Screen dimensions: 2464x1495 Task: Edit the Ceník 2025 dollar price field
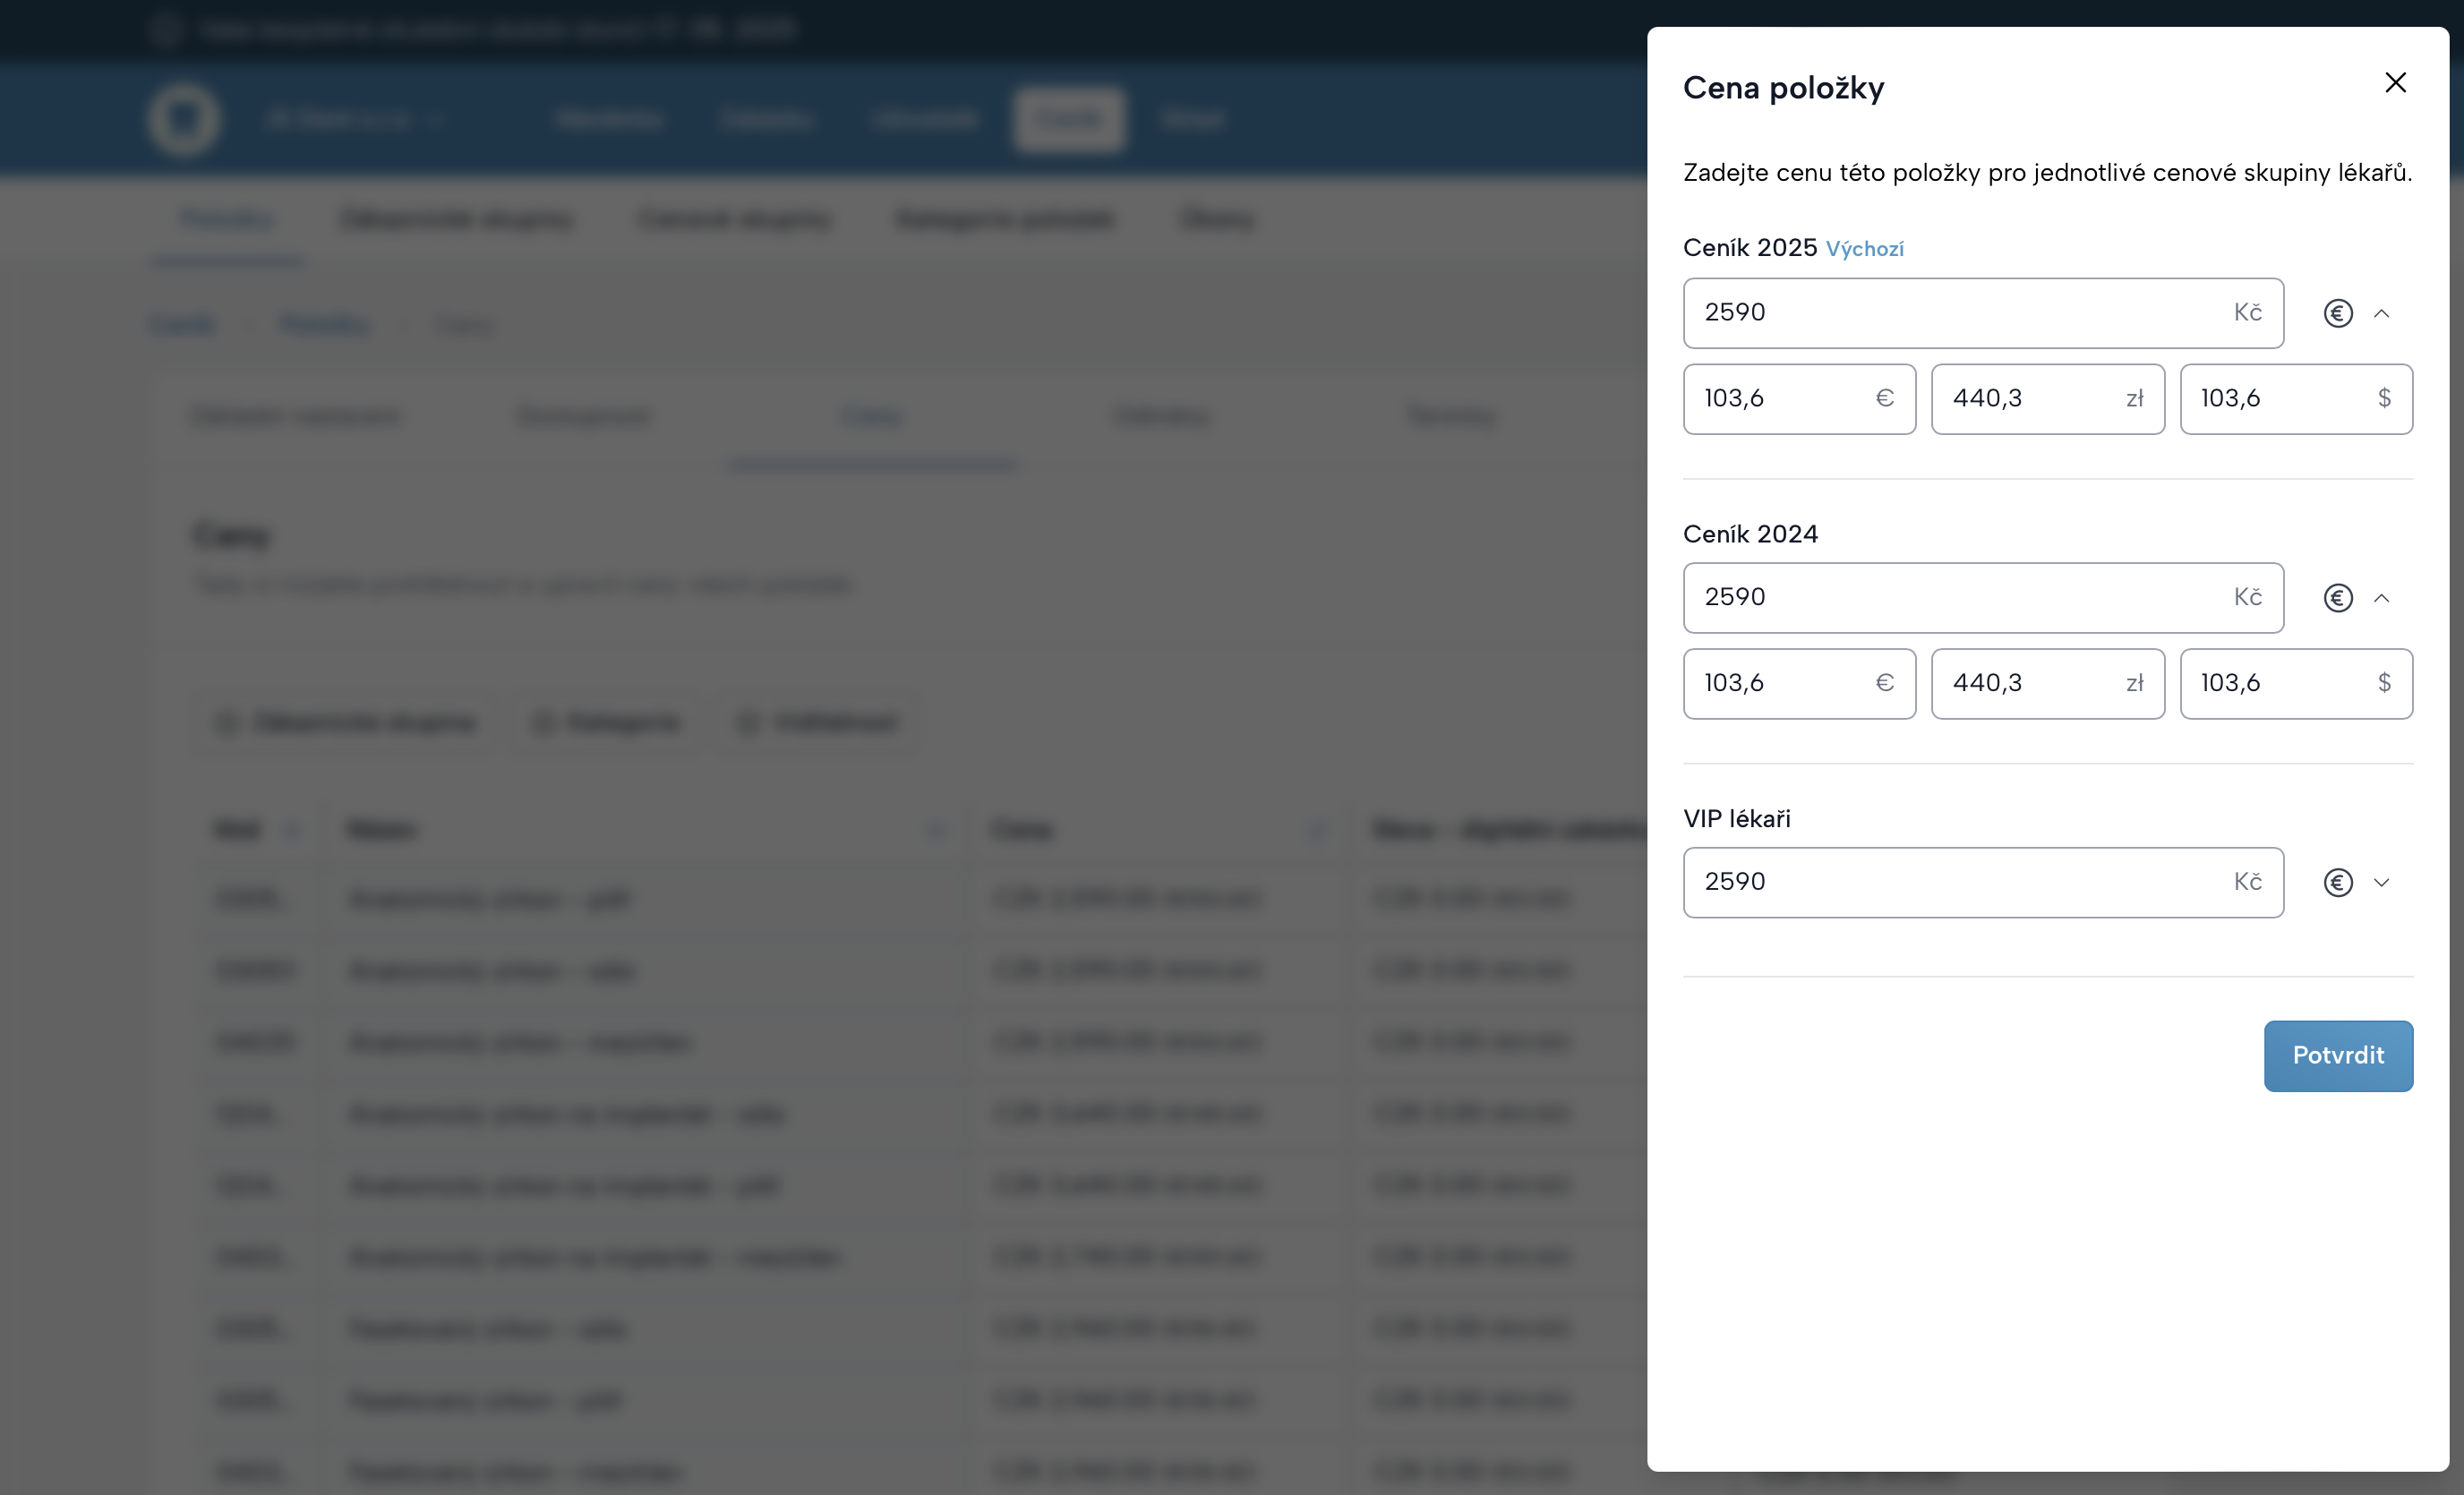(x=2296, y=399)
